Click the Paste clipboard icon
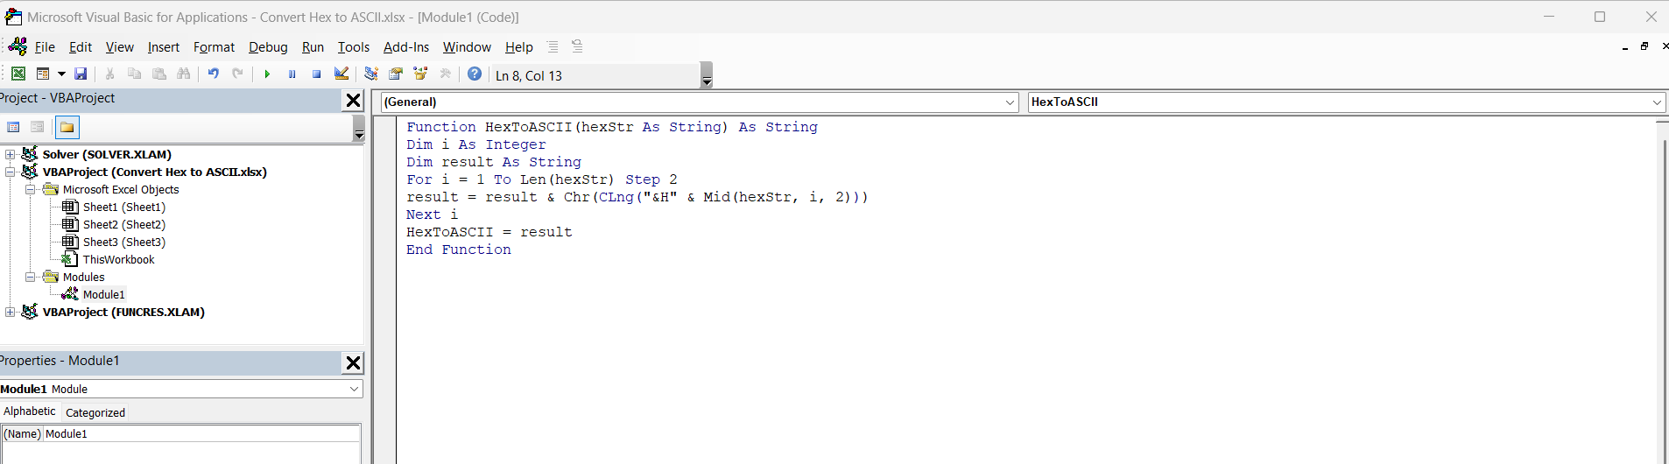 point(159,74)
